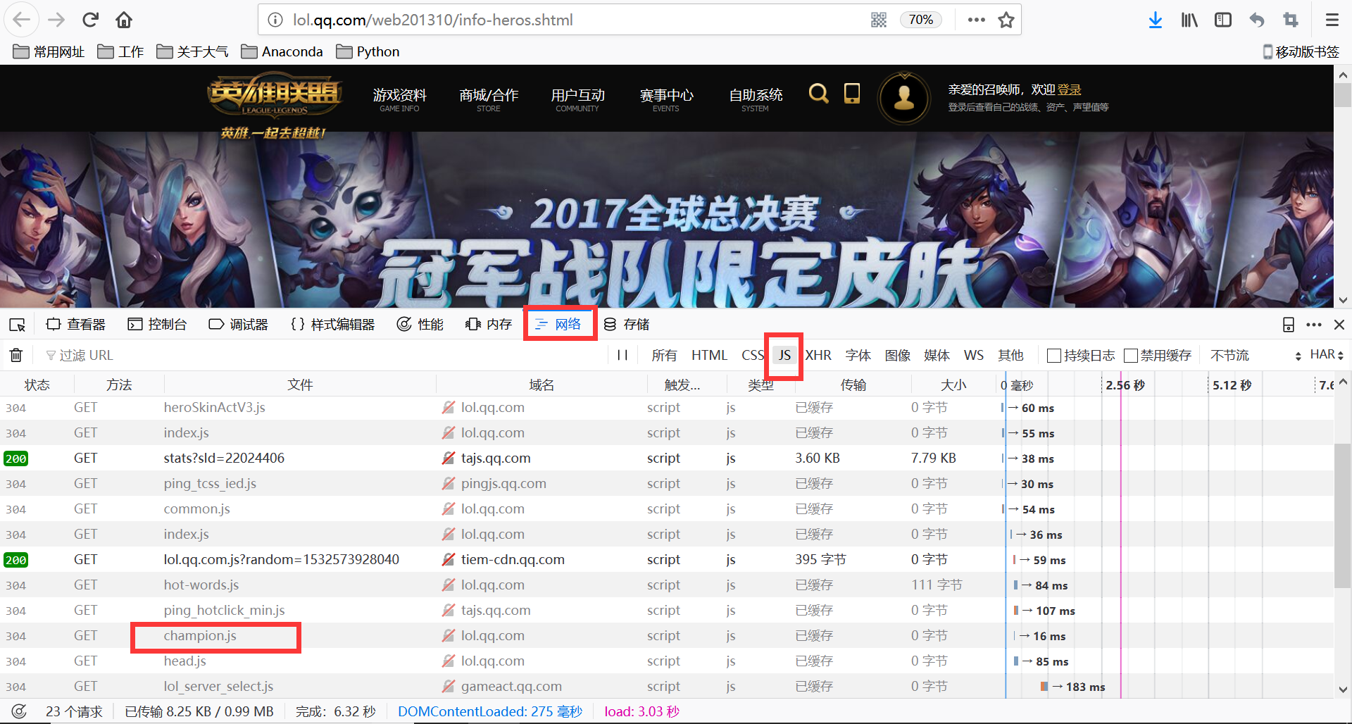1352x724 pixels.
Task: Filter requests by HTML type
Action: pyautogui.click(x=709, y=355)
